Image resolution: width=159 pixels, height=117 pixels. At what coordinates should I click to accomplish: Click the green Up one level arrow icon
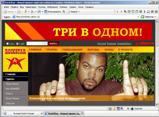pos(25,12)
